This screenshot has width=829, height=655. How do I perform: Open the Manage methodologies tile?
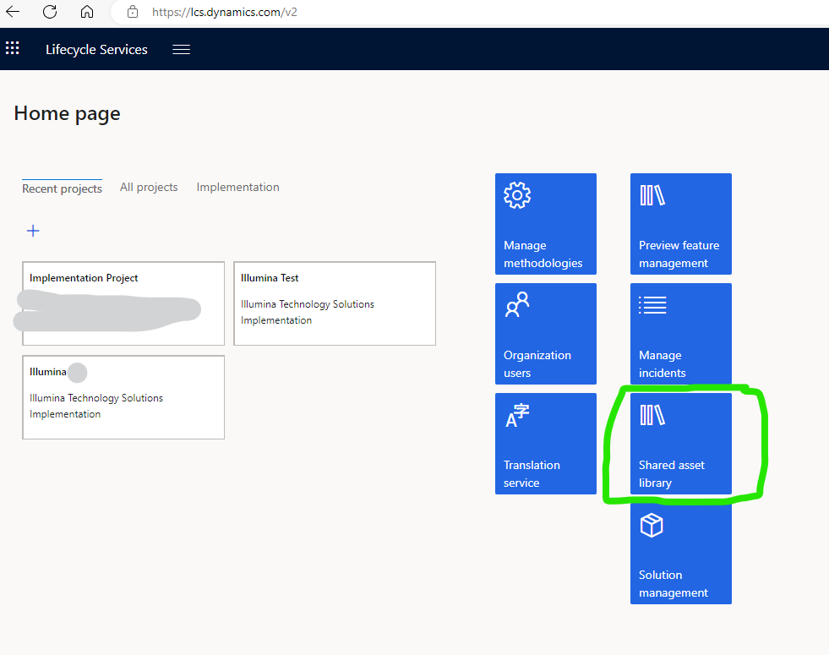[x=545, y=224]
